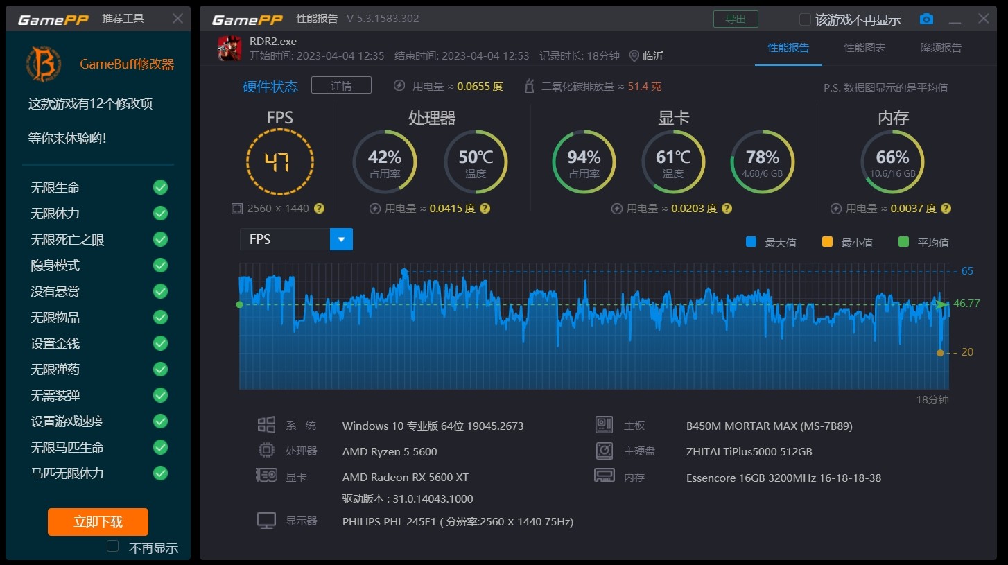Click the CPU chip icon next to 处理器
This screenshot has height=565, width=1008.
(x=266, y=451)
